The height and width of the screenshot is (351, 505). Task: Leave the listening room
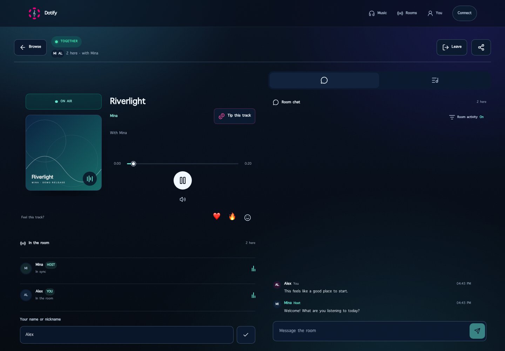coord(452,47)
